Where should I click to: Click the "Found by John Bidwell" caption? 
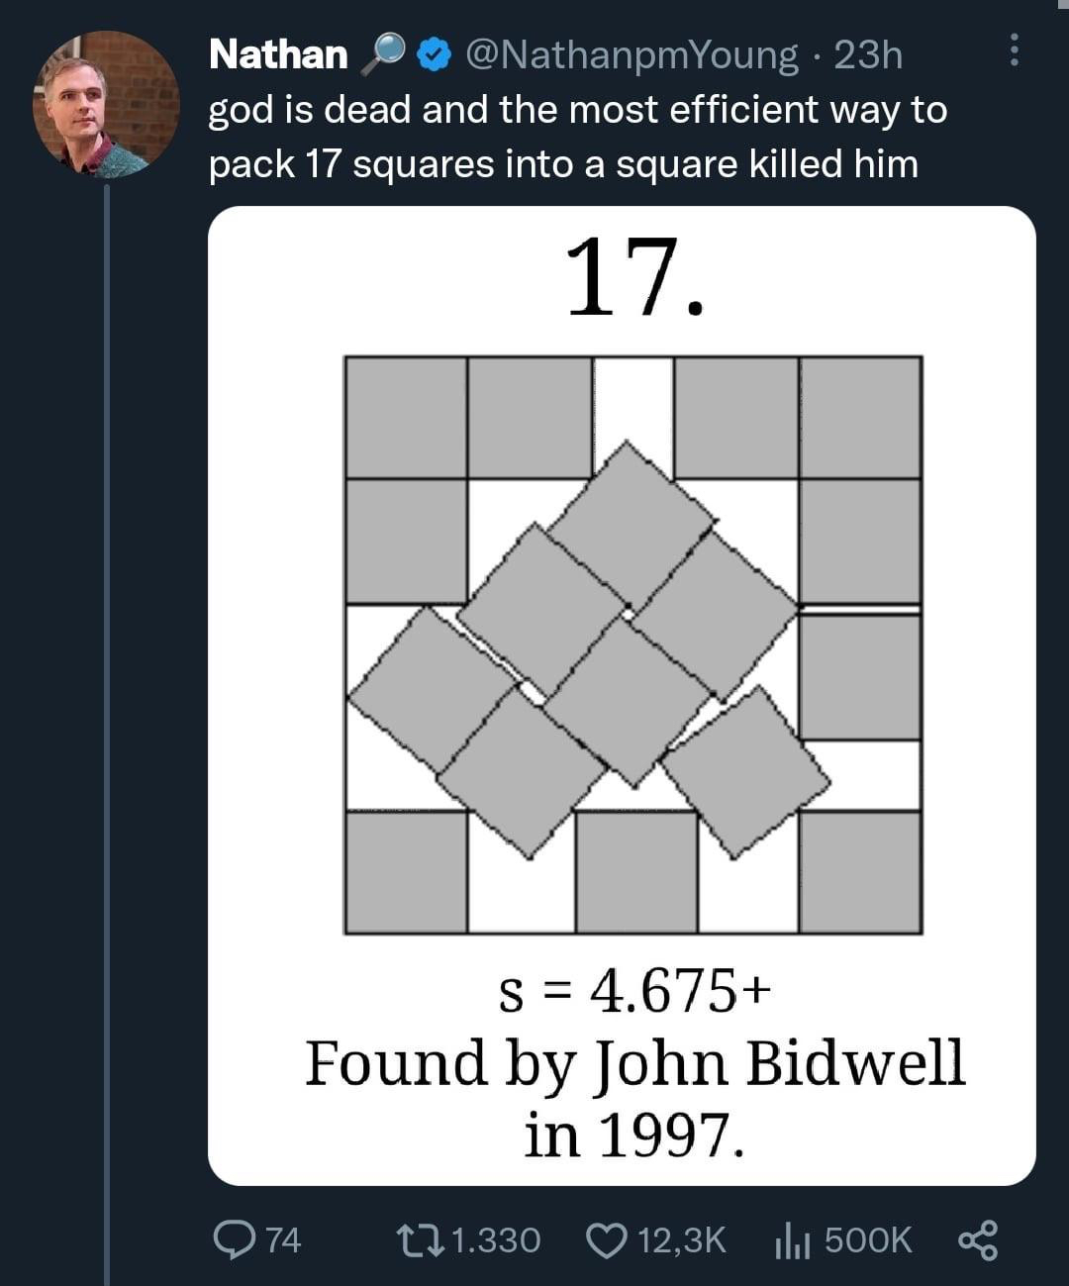coord(633,1063)
